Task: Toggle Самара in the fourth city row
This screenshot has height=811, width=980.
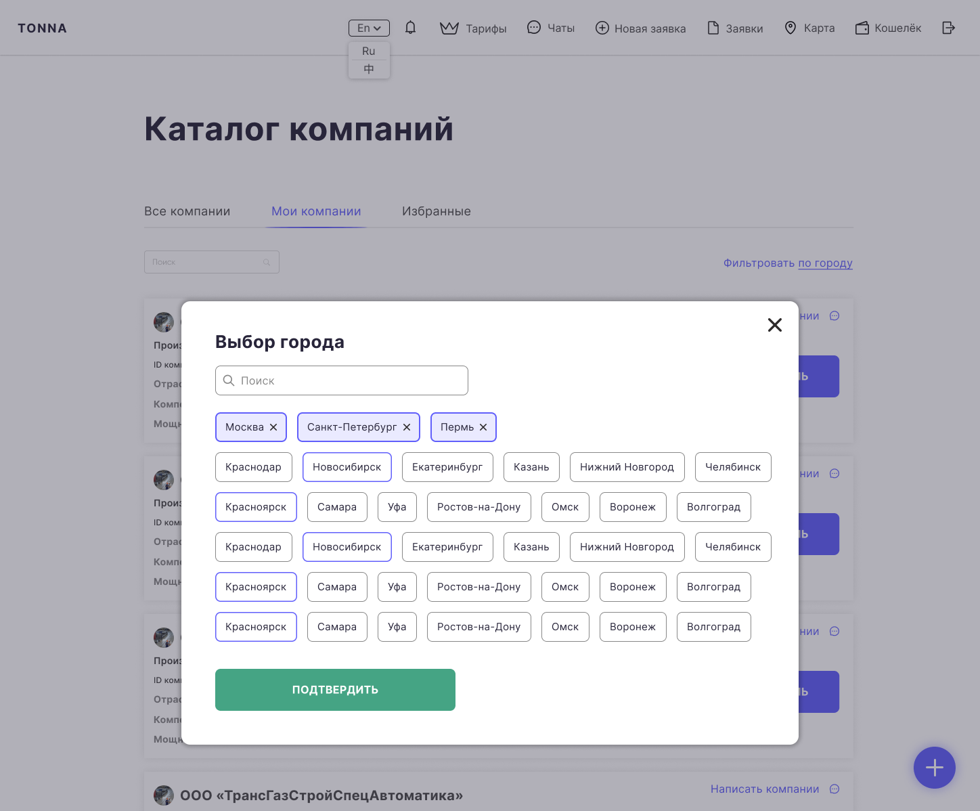Action: click(x=337, y=587)
